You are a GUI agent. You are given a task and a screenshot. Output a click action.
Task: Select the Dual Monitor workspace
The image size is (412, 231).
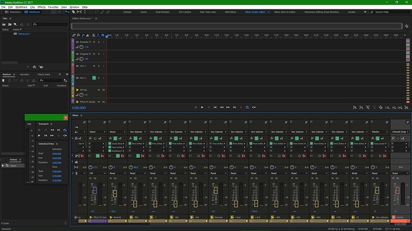pyautogui.click(x=162, y=12)
